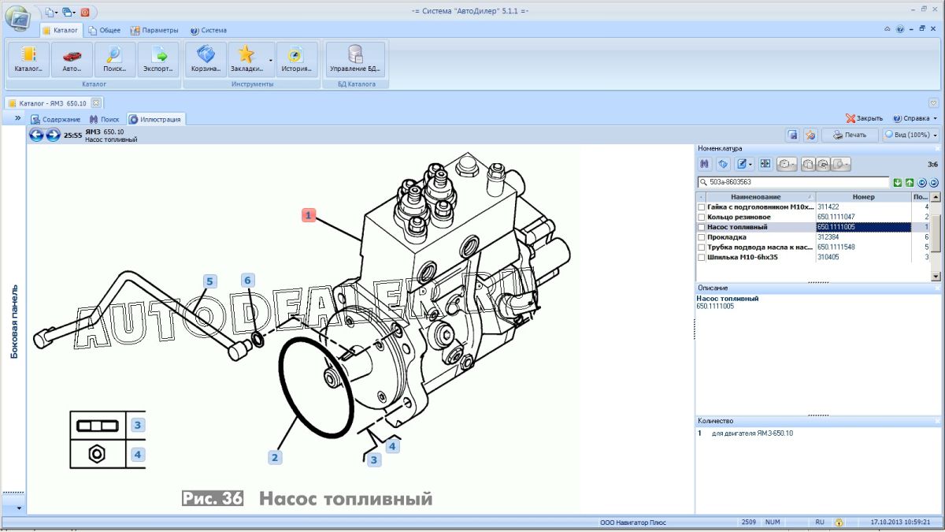Screen dimensions: 945x532
Task: Click callout number 5 on the illustration
Action: pos(209,281)
